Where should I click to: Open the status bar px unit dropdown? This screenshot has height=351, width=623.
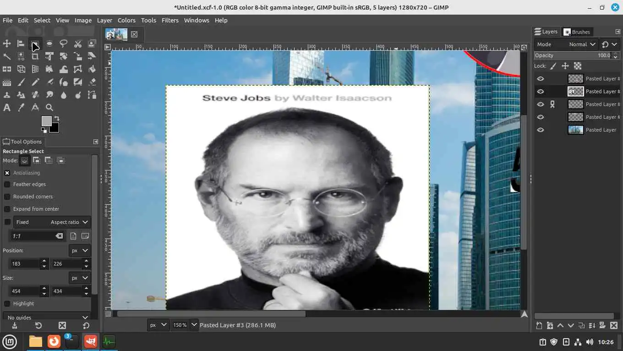click(158, 325)
